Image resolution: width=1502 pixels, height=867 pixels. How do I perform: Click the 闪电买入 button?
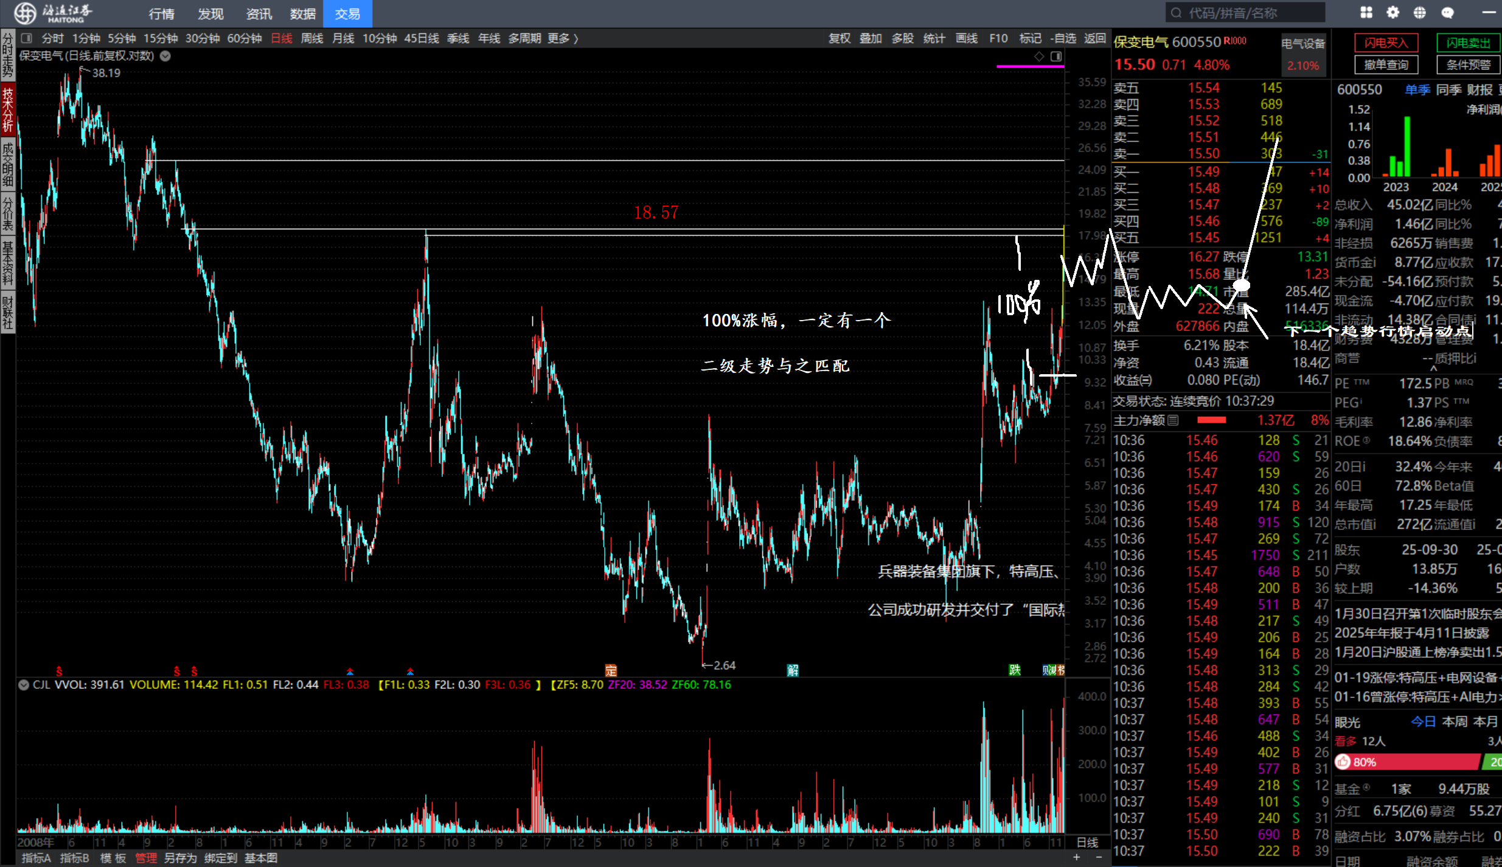1386,43
